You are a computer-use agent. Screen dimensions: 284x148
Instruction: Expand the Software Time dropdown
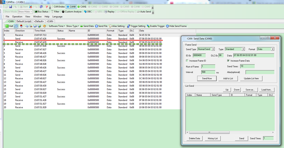tap(57, 26)
